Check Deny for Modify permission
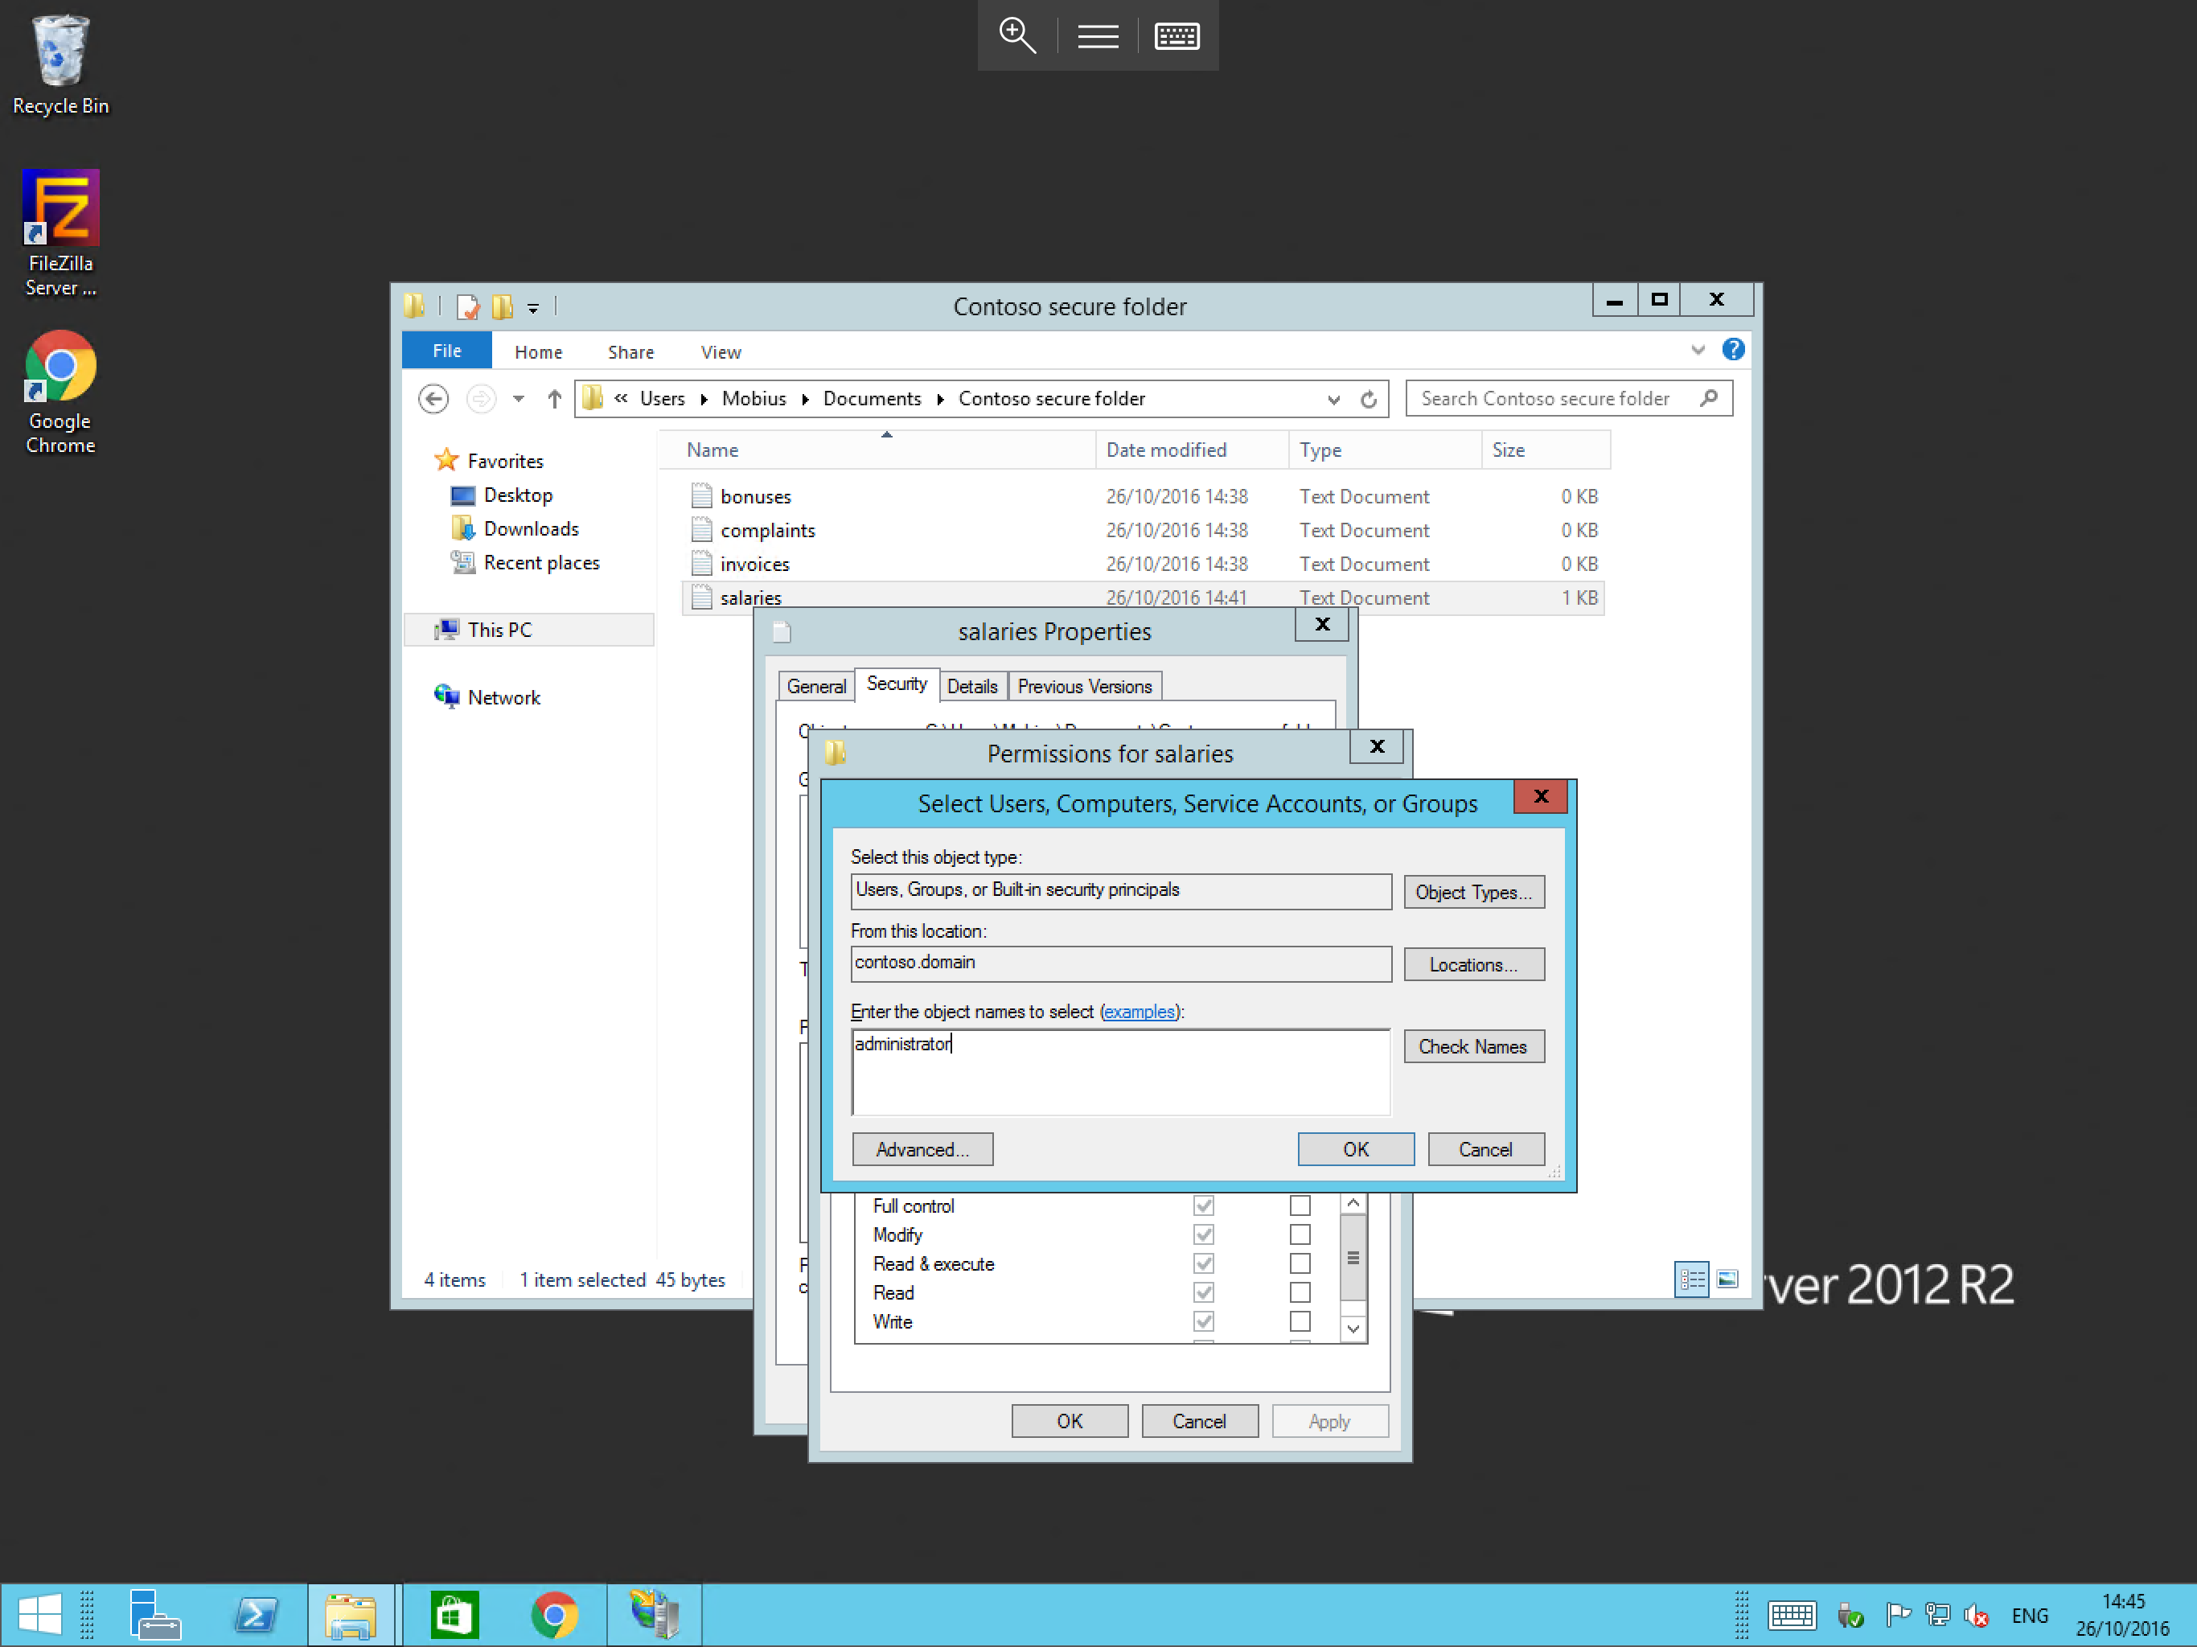 point(1299,1234)
